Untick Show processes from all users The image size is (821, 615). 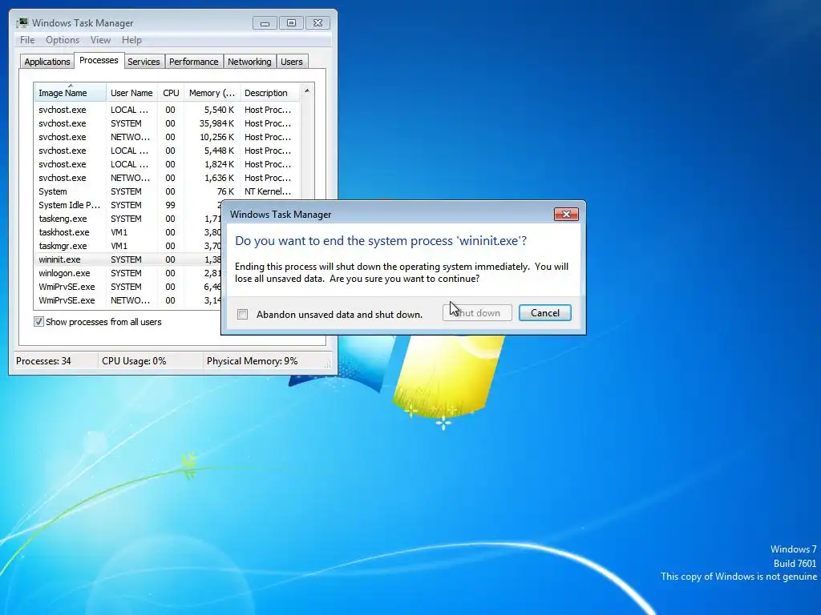(x=38, y=322)
